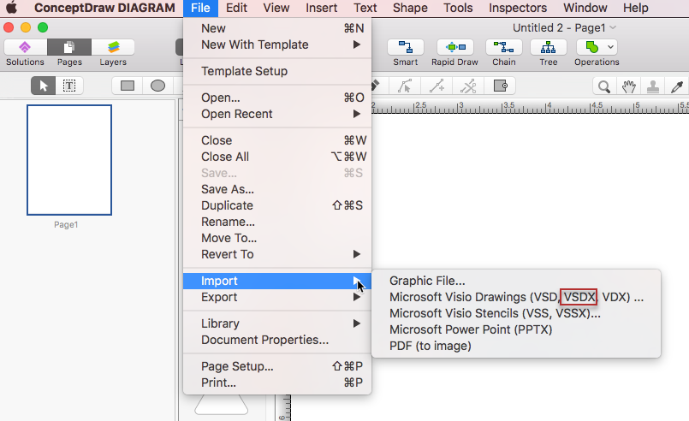The image size is (689, 421).
Task: Open the Inspectors menu
Action: tap(518, 8)
